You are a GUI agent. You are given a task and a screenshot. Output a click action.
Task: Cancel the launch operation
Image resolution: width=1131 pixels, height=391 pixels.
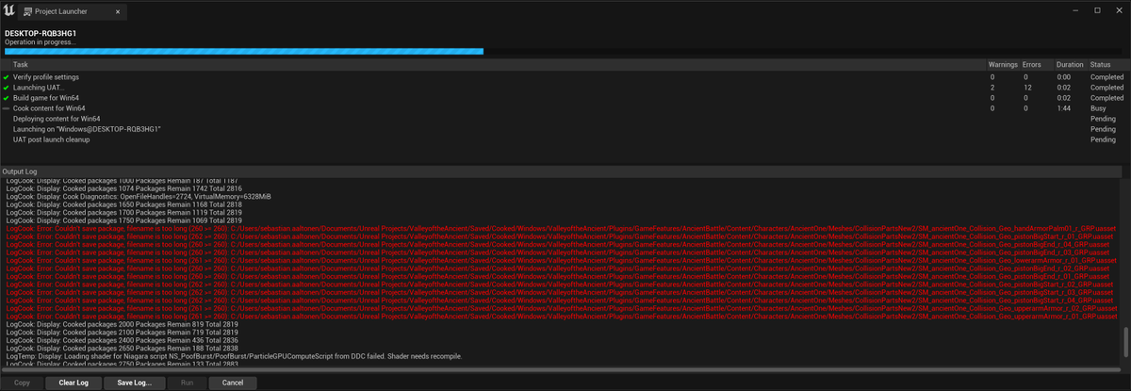pyautogui.click(x=232, y=383)
